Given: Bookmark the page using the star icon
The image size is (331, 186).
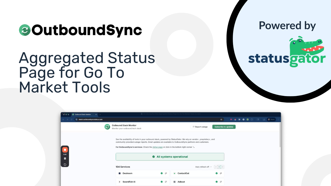Looking at the screenshot, I should tap(221, 119).
